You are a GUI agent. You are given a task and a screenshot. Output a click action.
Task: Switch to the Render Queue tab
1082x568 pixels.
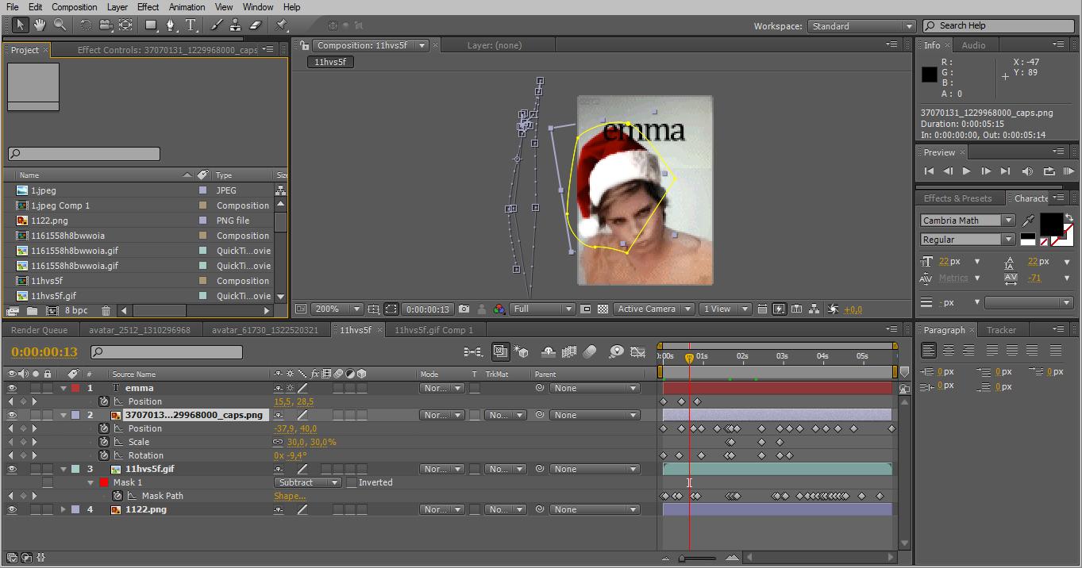[40, 330]
